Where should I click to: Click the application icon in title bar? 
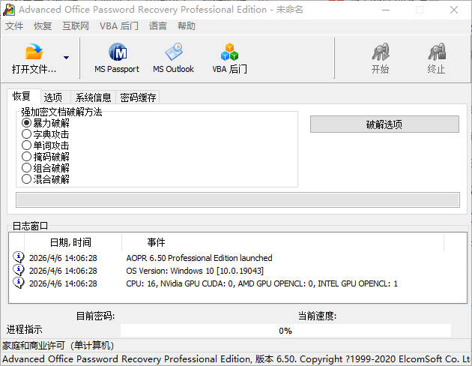click(x=9, y=10)
